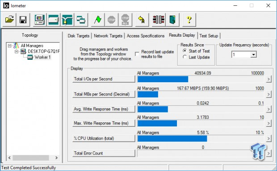Start a new disk worker icon

53,20
